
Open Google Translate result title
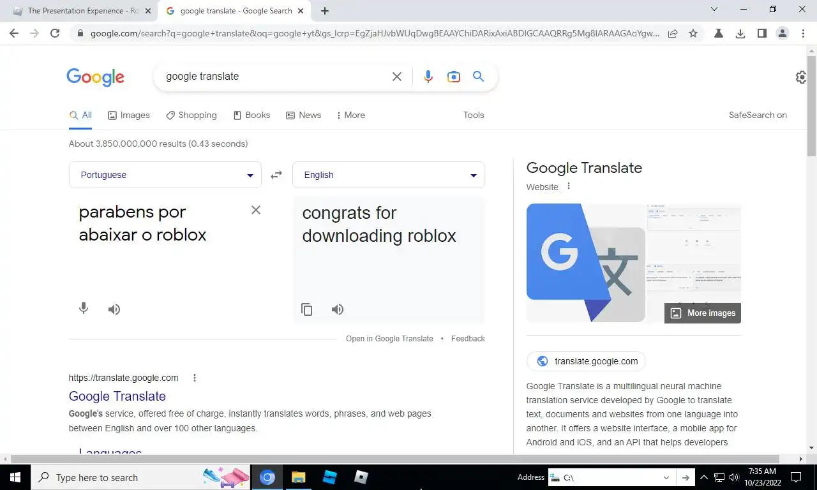(117, 396)
